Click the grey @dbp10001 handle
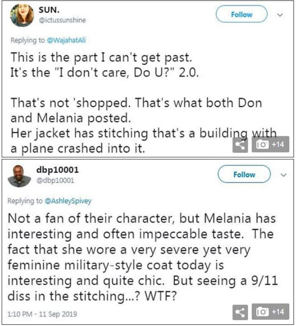The image size is (296, 326). (55, 181)
